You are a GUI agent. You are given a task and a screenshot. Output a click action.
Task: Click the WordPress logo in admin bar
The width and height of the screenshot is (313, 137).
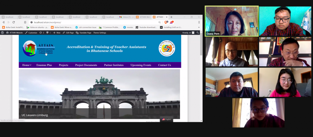(x=2, y=33)
